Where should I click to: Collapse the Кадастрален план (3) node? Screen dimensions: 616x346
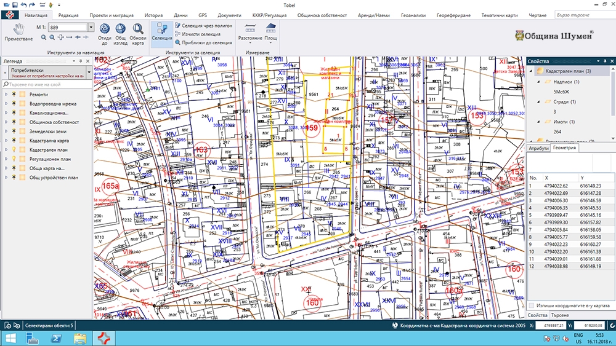(x=531, y=72)
